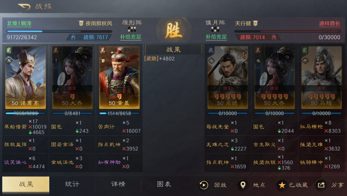Select the highlighted 战果 tab

[x=26, y=184]
